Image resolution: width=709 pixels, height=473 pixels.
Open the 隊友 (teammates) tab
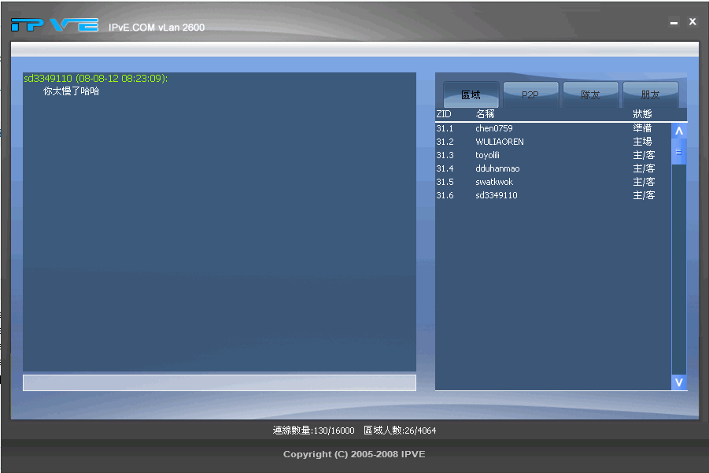pyautogui.click(x=590, y=94)
